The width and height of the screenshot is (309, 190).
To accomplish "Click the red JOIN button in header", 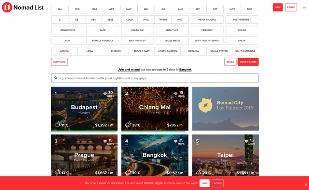I will pos(278,7).
